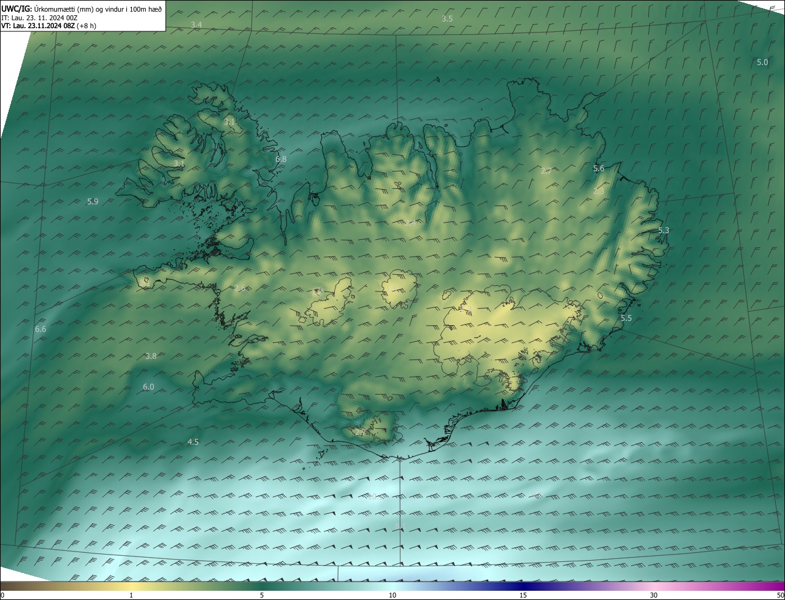The width and height of the screenshot is (785, 600).
Task: Click the color scale tick label 0
Action: click(2, 596)
